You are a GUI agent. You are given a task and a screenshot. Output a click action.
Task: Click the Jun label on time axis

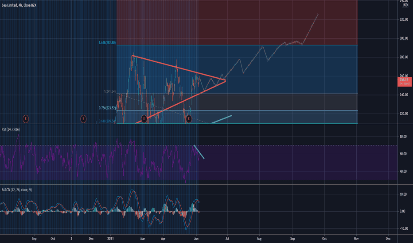[x=196, y=239]
